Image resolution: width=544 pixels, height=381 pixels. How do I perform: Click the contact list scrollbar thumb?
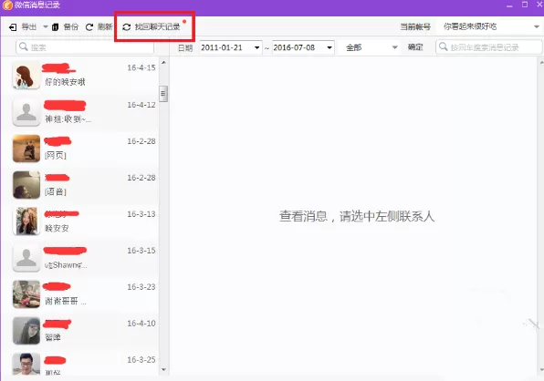click(x=163, y=94)
